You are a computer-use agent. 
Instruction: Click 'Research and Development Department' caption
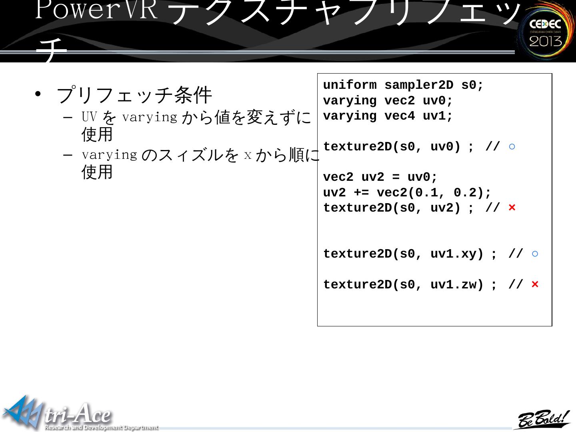(102, 427)
